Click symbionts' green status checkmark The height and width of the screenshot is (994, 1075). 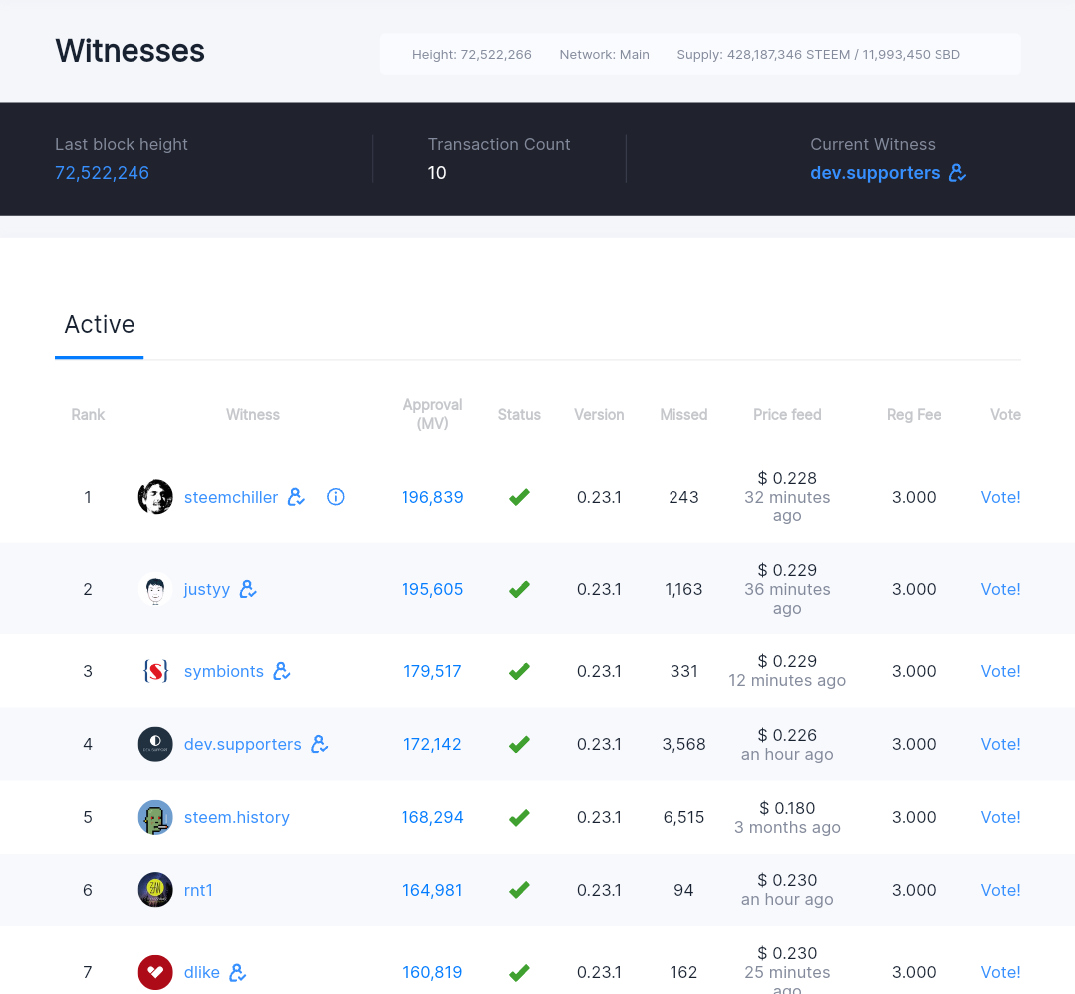(x=519, y=671)
